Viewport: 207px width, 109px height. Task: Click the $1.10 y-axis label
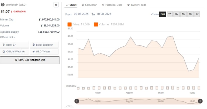70,28
